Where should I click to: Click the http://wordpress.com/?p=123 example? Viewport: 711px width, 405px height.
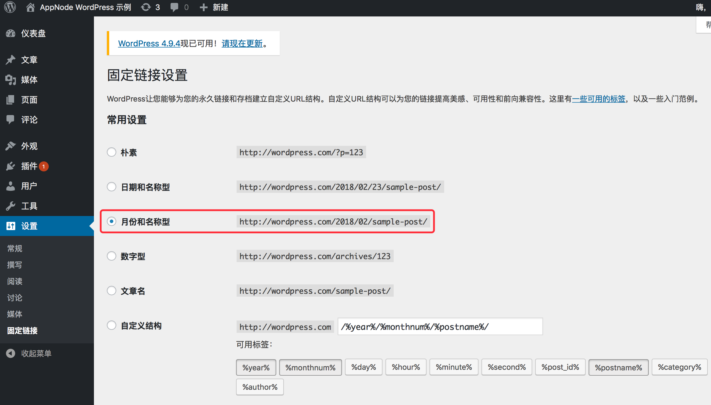pos(301,152)
